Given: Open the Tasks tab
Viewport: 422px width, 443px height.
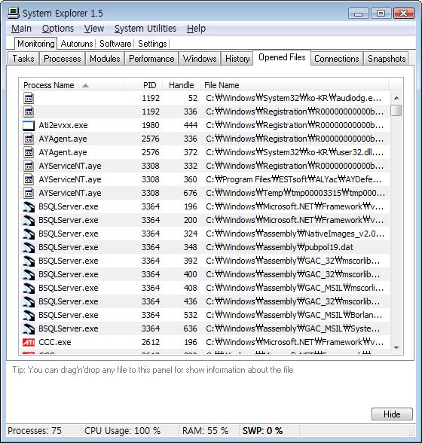Looking at the screenshot, I should pos(23,59).
